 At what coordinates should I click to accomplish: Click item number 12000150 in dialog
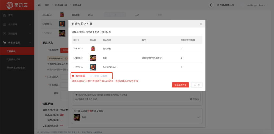pyautogui.click(x=78, y=67)
